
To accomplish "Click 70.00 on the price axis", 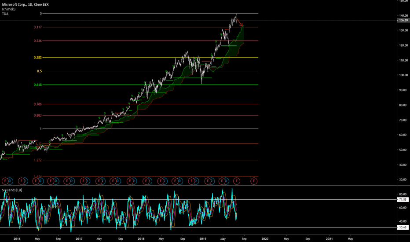I will [x=403, y=120].
